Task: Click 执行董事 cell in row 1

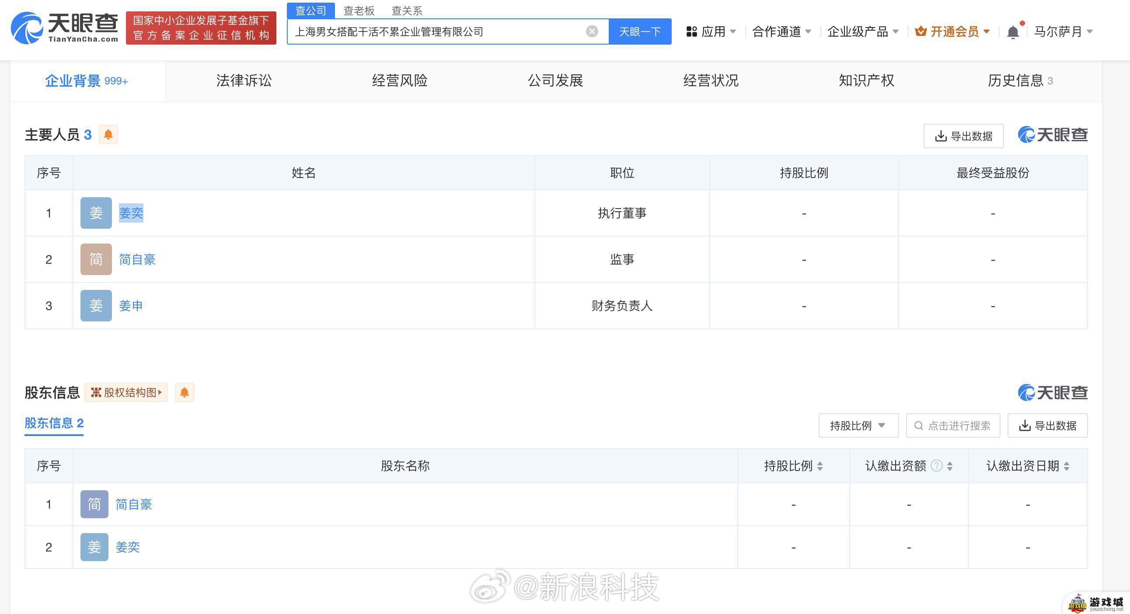Action: coord(622,213)
